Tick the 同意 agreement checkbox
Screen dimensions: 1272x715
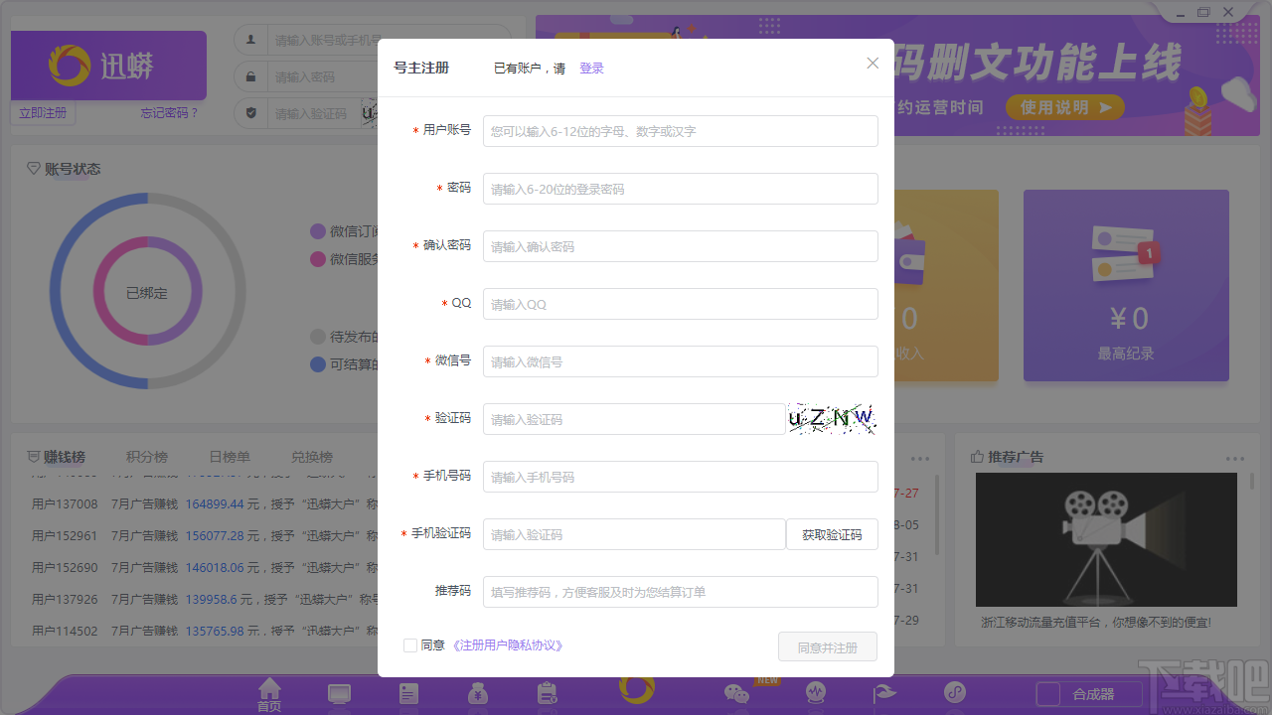tap(410, 645)
